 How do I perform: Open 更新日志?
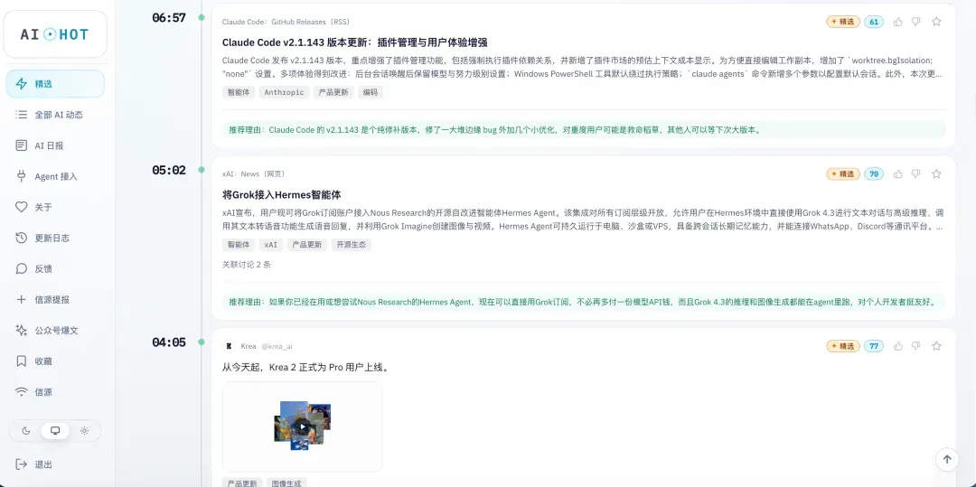tap(55, 238)
